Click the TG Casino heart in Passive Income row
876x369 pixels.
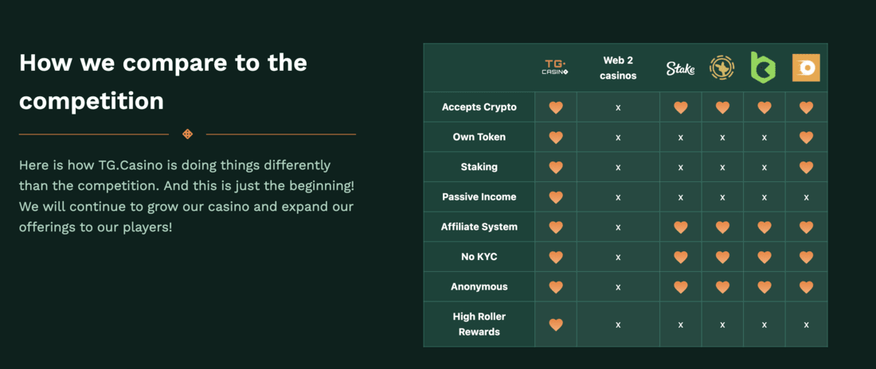point(555,197)
